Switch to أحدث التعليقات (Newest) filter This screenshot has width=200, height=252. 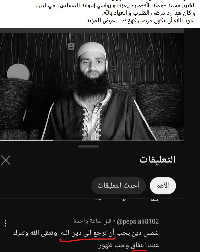(118, 186)
